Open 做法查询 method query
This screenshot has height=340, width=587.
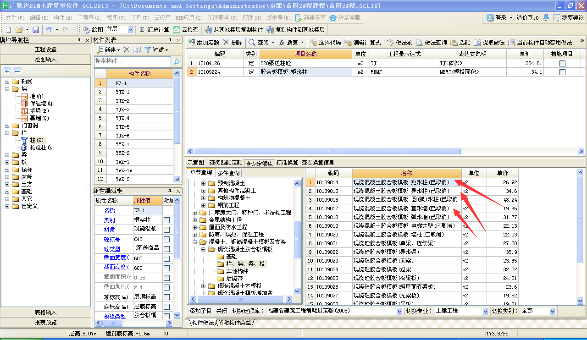(x=432, y=42)
